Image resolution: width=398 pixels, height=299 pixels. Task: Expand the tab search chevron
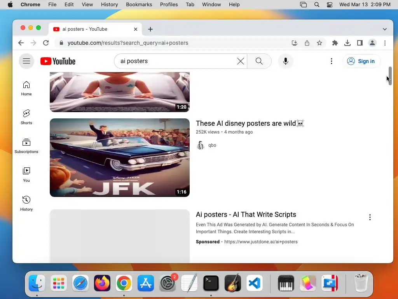pos(384,29)
